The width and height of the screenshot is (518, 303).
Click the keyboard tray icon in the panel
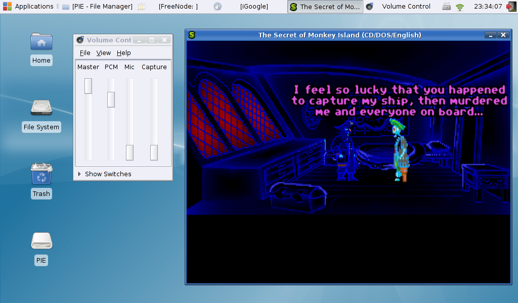446,6
